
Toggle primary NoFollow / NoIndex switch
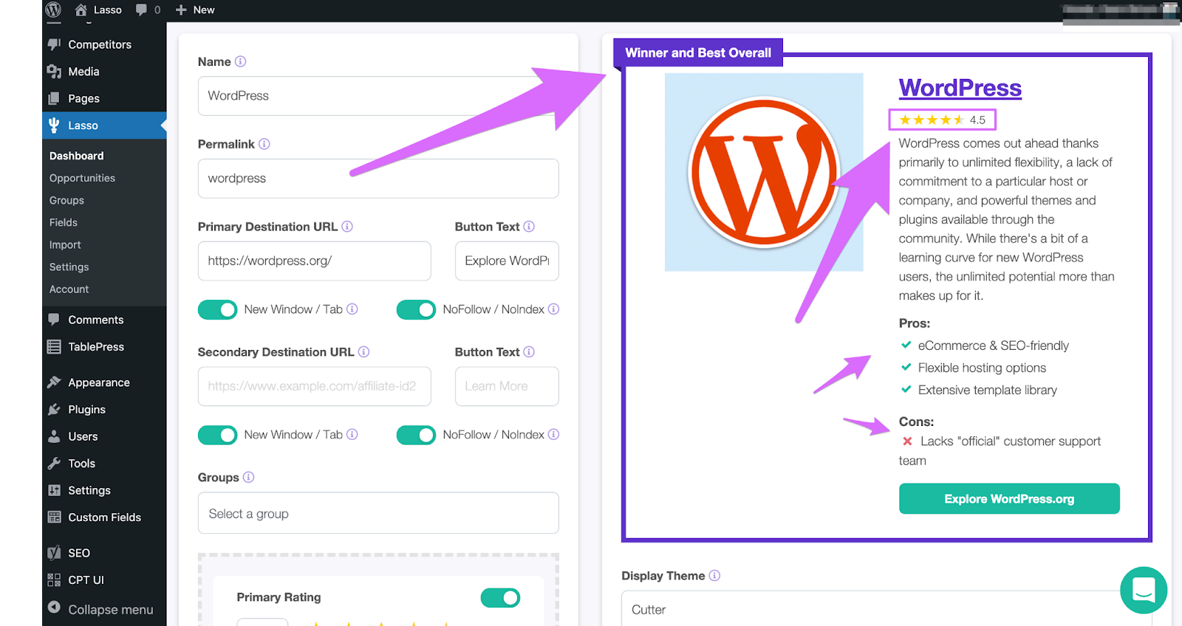pos(416,310)
